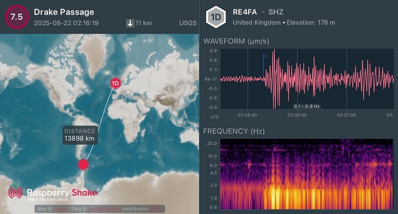Screen dimensions: 398x214
Task: Click the P-wave arrival marker on waveform
Action: [x=264, y=57]
